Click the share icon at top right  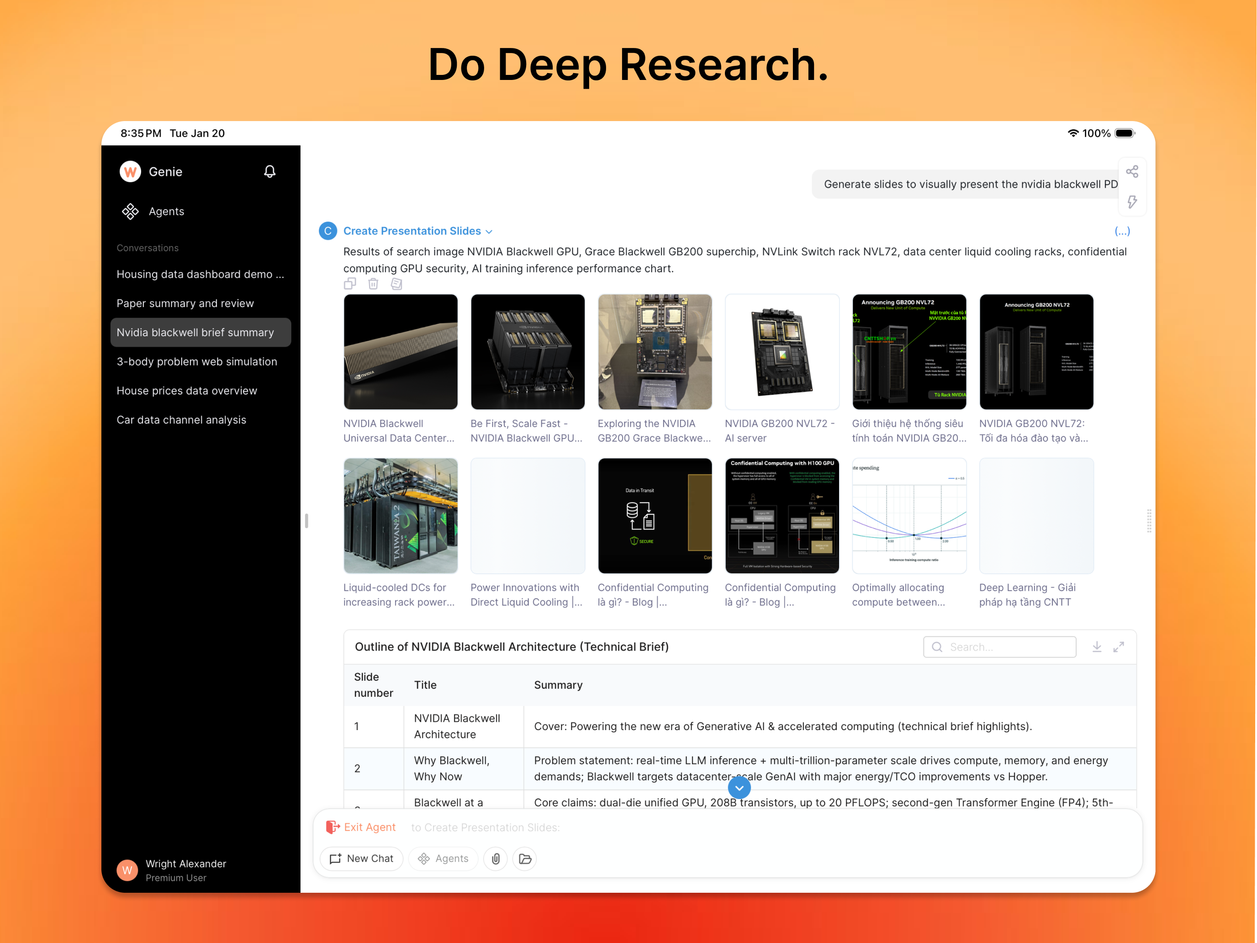tap(1131, 172)
